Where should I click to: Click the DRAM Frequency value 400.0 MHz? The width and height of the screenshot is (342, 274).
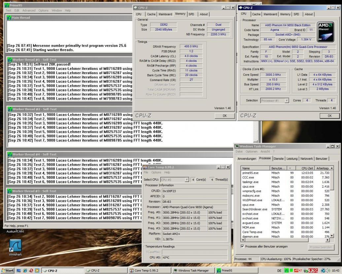[191, 46]
